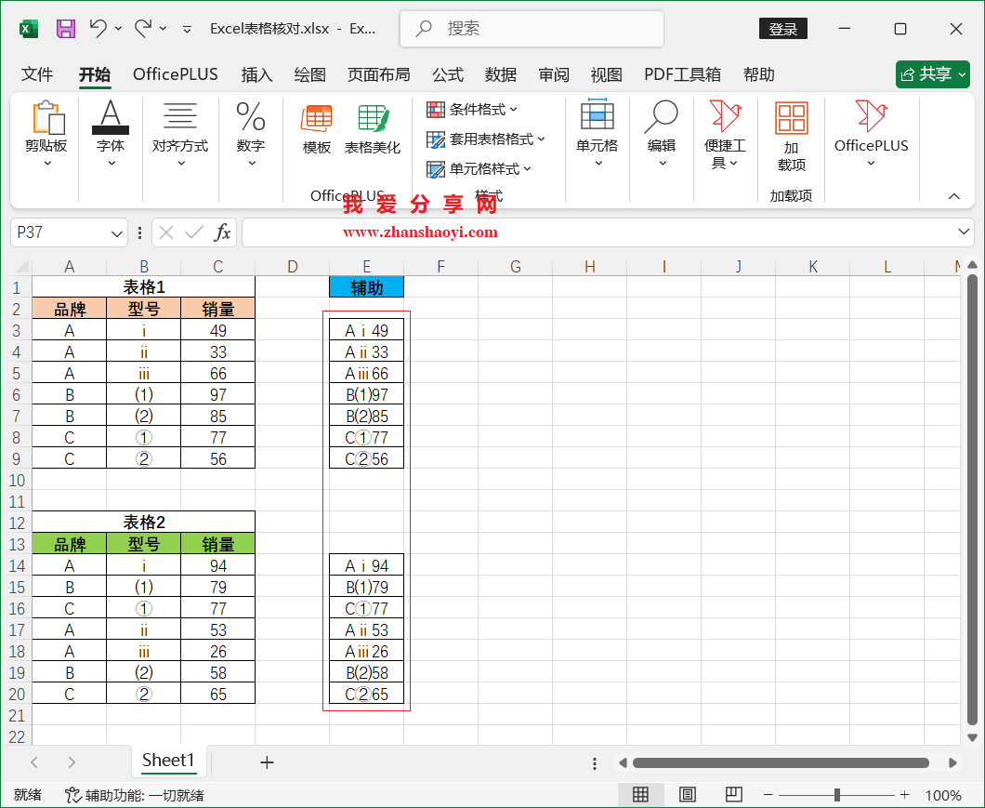Open the Font (字体) group
Image resolution: width=985 pixels, height=808 pixels.
click(x=111, y=134)
